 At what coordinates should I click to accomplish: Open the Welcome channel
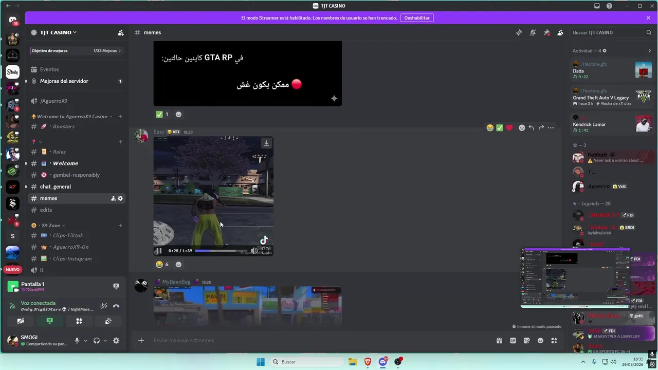[x=76, y=163]
